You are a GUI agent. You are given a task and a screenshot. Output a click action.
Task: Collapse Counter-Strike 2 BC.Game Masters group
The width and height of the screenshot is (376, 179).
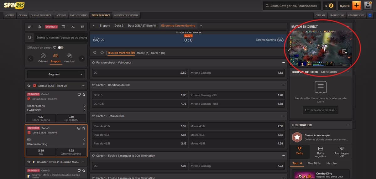click(83, 162)
